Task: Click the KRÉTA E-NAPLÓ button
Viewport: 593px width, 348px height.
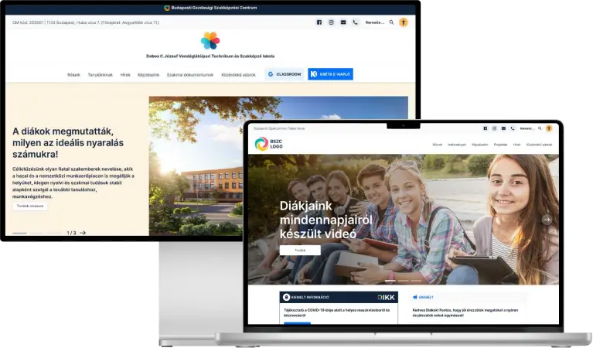Action: (x=330, y=74)
